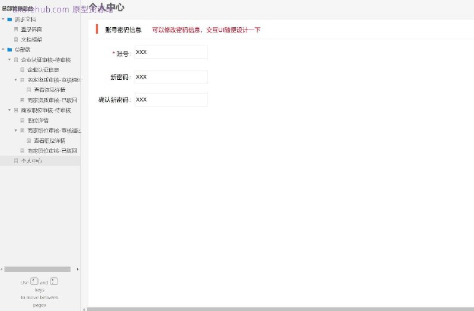This screenshot has width=474, height=311.
Task: Click the page icon beside 查看职位详情
Action: click(28, 141)
